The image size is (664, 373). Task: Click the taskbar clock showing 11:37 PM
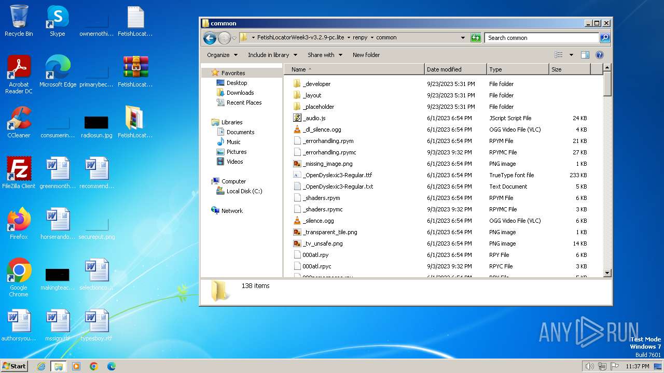point(637,366)
